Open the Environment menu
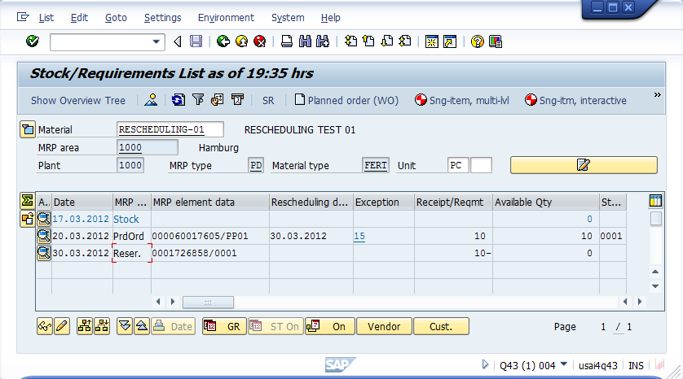This screenshot has height=379, width=683. 226,17
